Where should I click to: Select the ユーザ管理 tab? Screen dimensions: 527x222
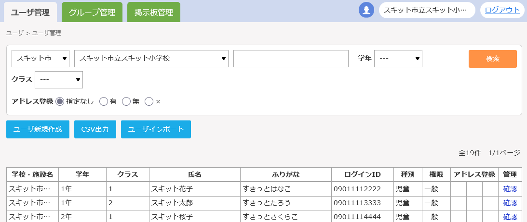click(30, 12)
